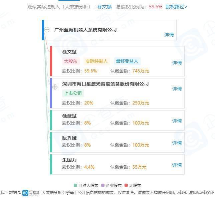
Task: Click the 企查查 logo icon in footer
Action: [25, 193]
